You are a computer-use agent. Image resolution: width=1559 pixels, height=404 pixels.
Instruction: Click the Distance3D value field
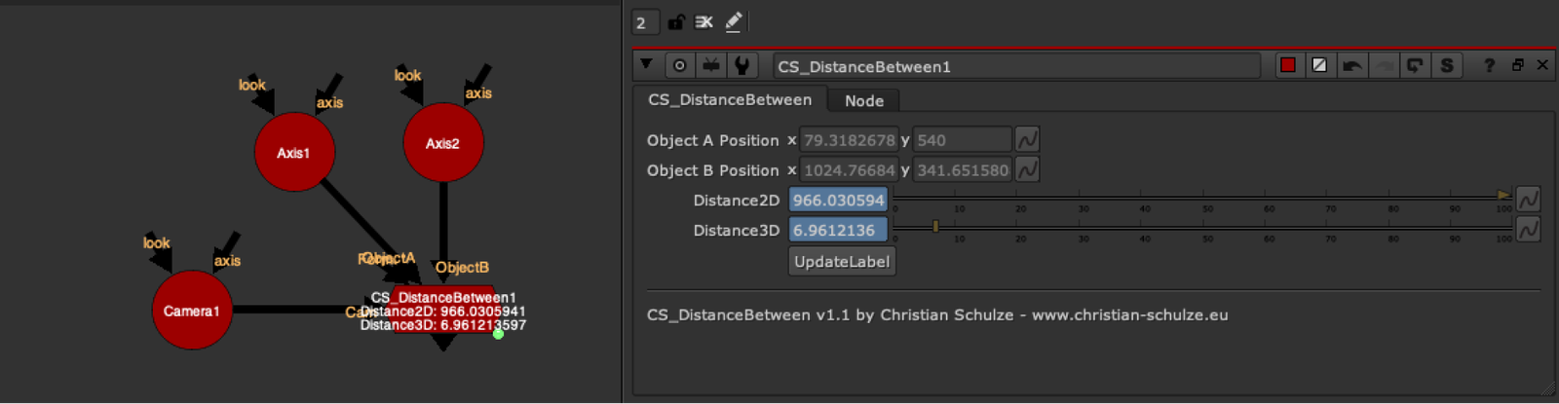coord(838,231)
